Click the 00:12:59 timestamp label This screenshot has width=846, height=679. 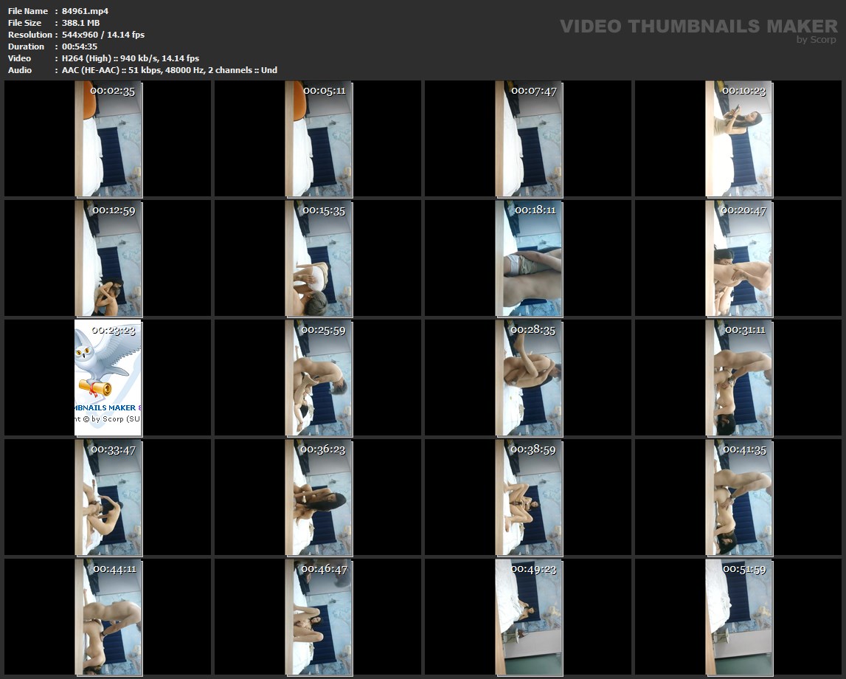pyautogui.click(x=114, y=210)
